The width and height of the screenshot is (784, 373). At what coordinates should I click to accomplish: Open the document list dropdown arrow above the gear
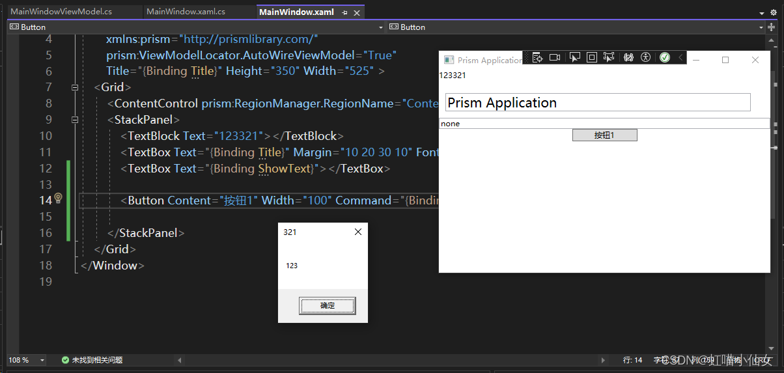(x=763, y=13)
